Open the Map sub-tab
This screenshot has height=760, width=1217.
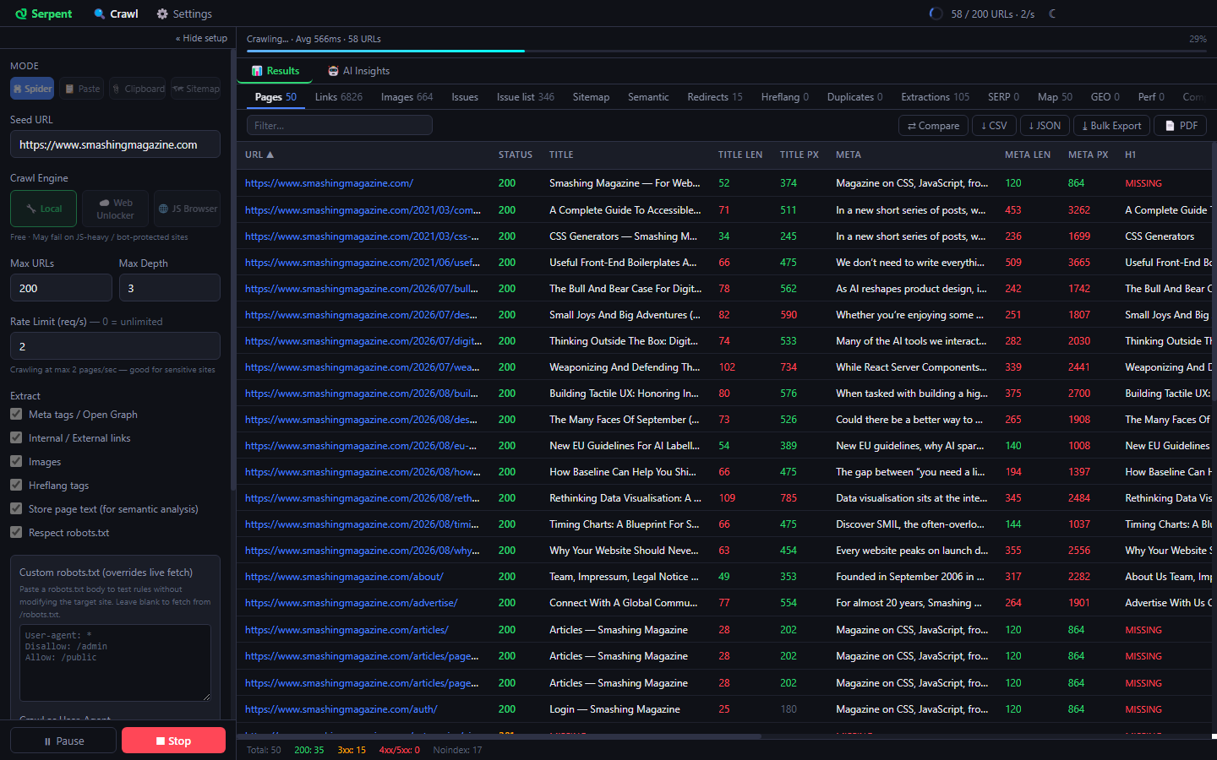tap(1055, 97)
